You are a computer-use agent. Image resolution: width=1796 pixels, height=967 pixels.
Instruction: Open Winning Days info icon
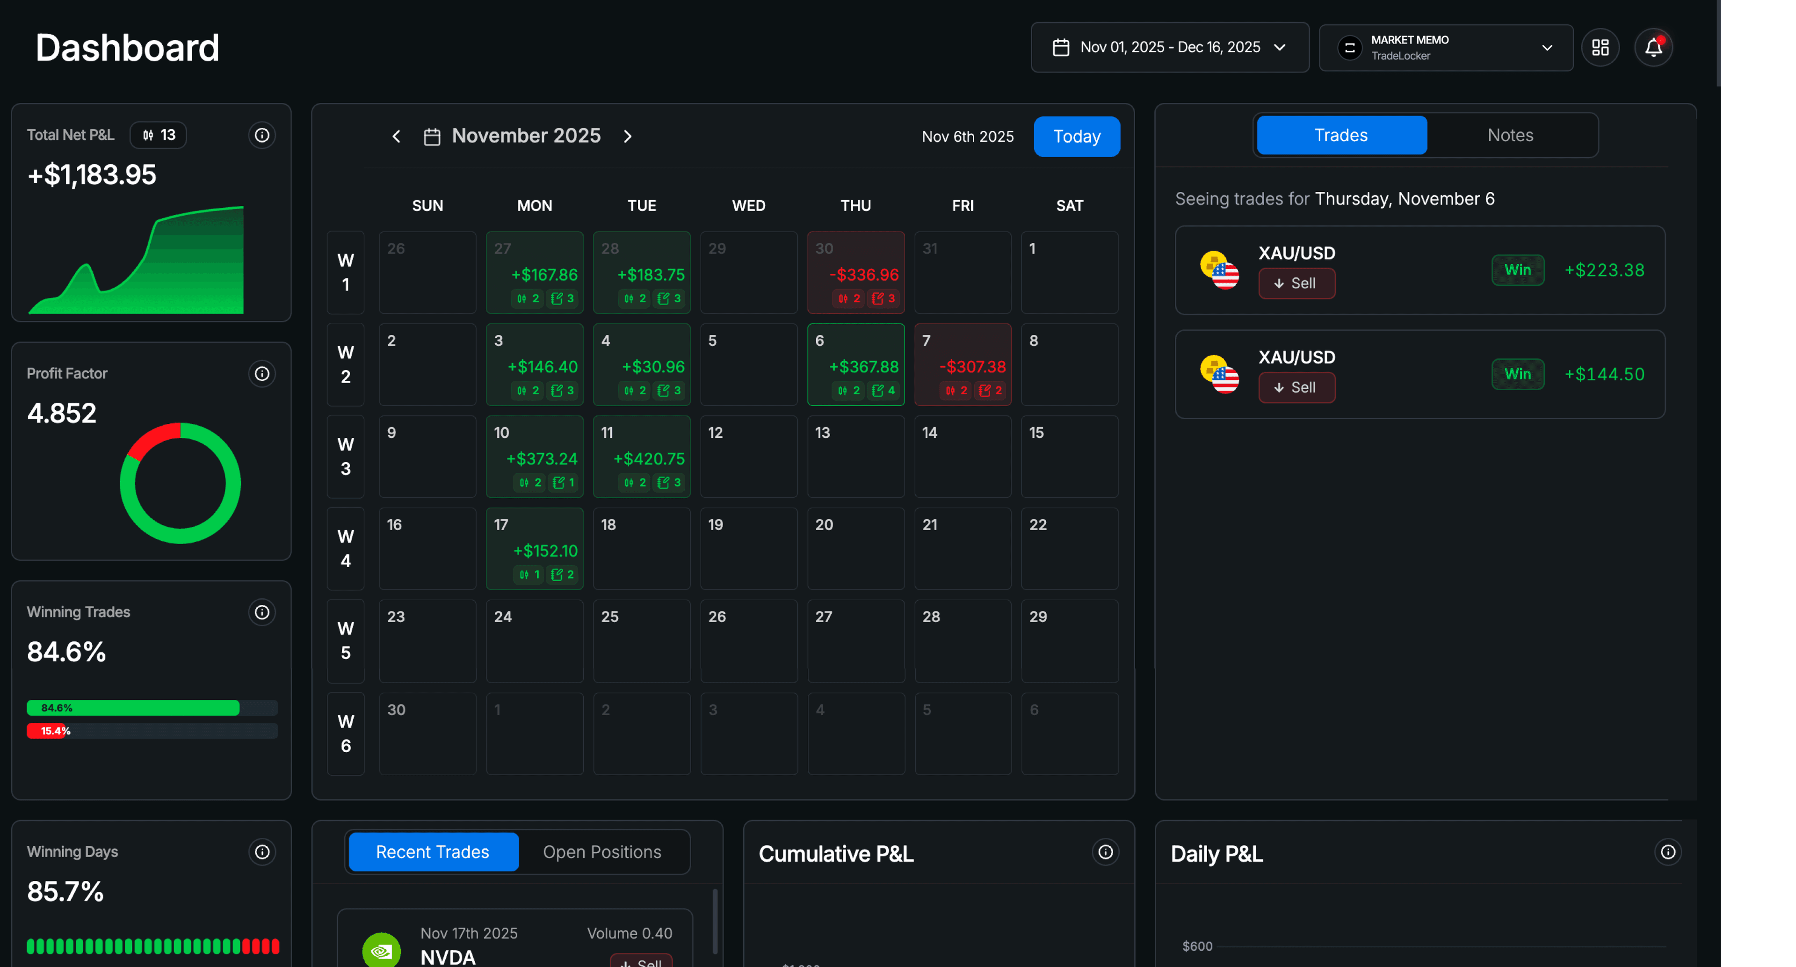pos(262,852)
